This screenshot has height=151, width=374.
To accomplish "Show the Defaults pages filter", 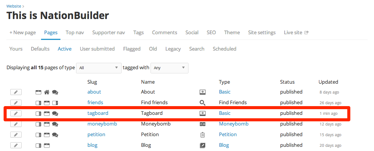I will tap(40, 49).
